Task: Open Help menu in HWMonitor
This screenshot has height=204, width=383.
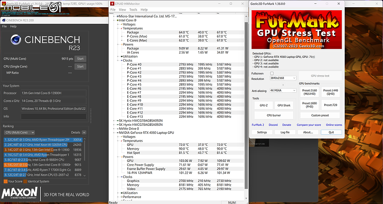Action: [144, 9]
